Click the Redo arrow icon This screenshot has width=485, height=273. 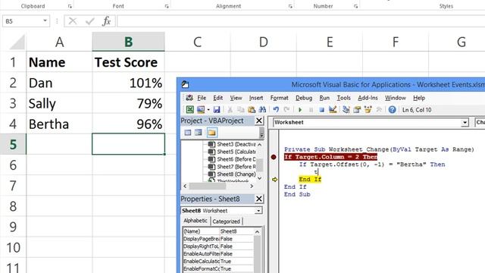(286, 109)
